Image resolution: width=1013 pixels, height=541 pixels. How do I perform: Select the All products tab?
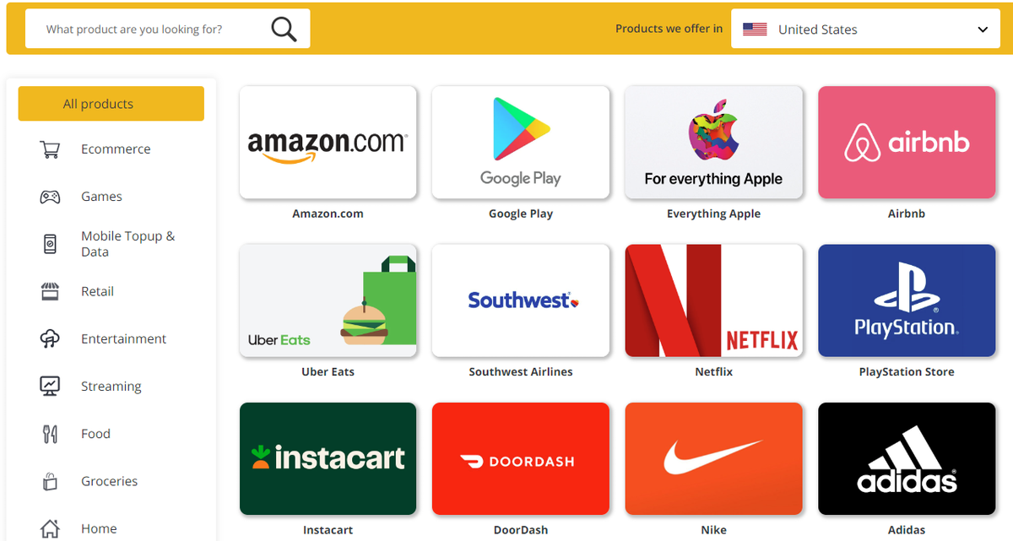(x=111, y=104)
